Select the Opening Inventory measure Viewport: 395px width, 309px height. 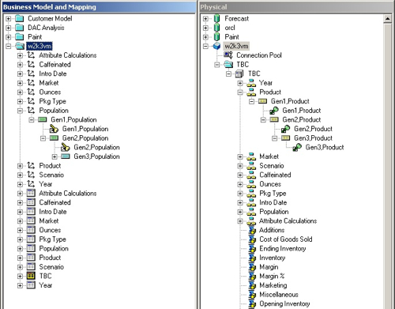284,303
